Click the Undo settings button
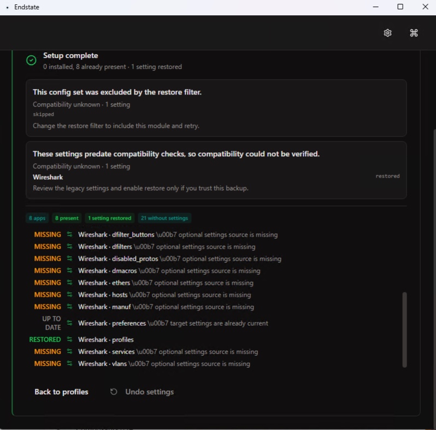Screen dimensions: 436x430 pyautogui.click(x=142, y=392)
